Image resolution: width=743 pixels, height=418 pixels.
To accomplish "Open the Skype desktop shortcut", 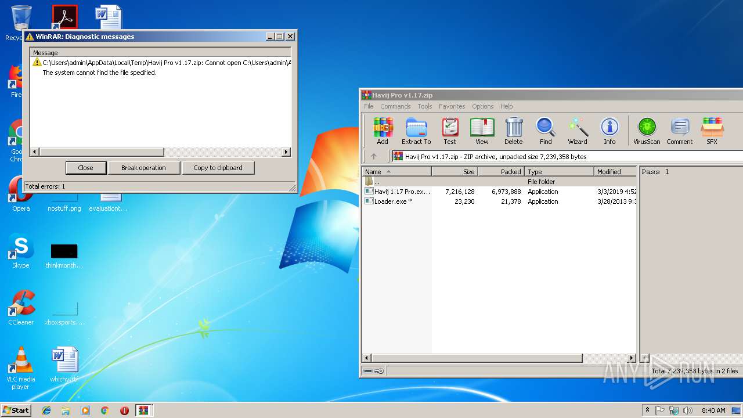I will point(20,252).
